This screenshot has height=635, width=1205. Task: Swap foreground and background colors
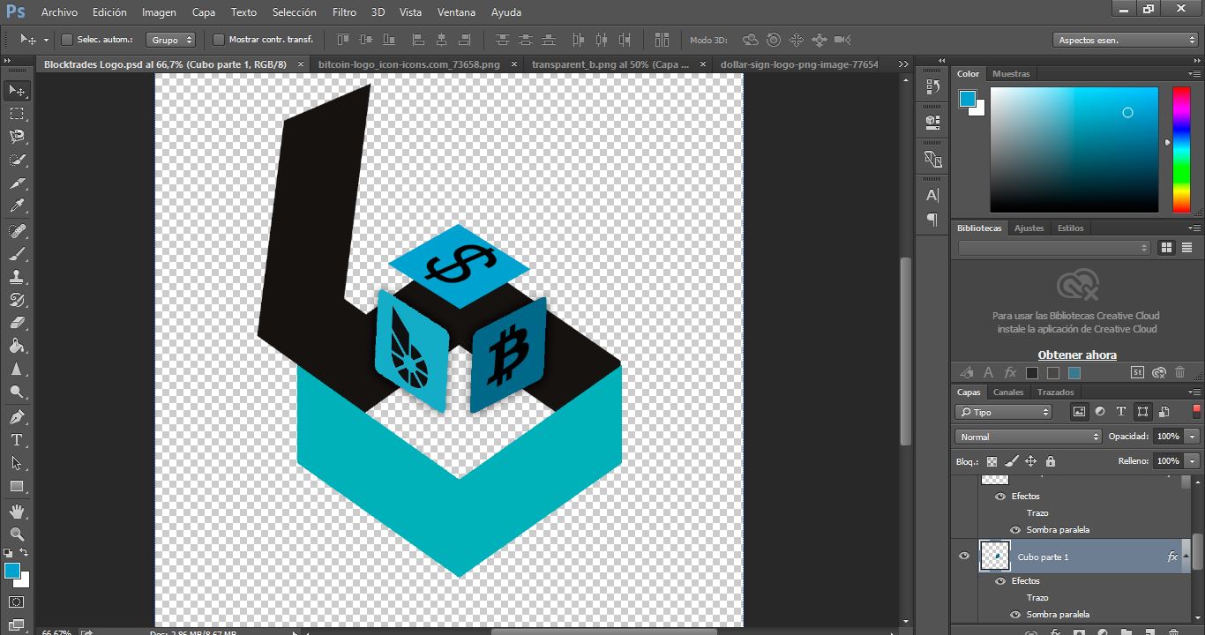point(24,553)
